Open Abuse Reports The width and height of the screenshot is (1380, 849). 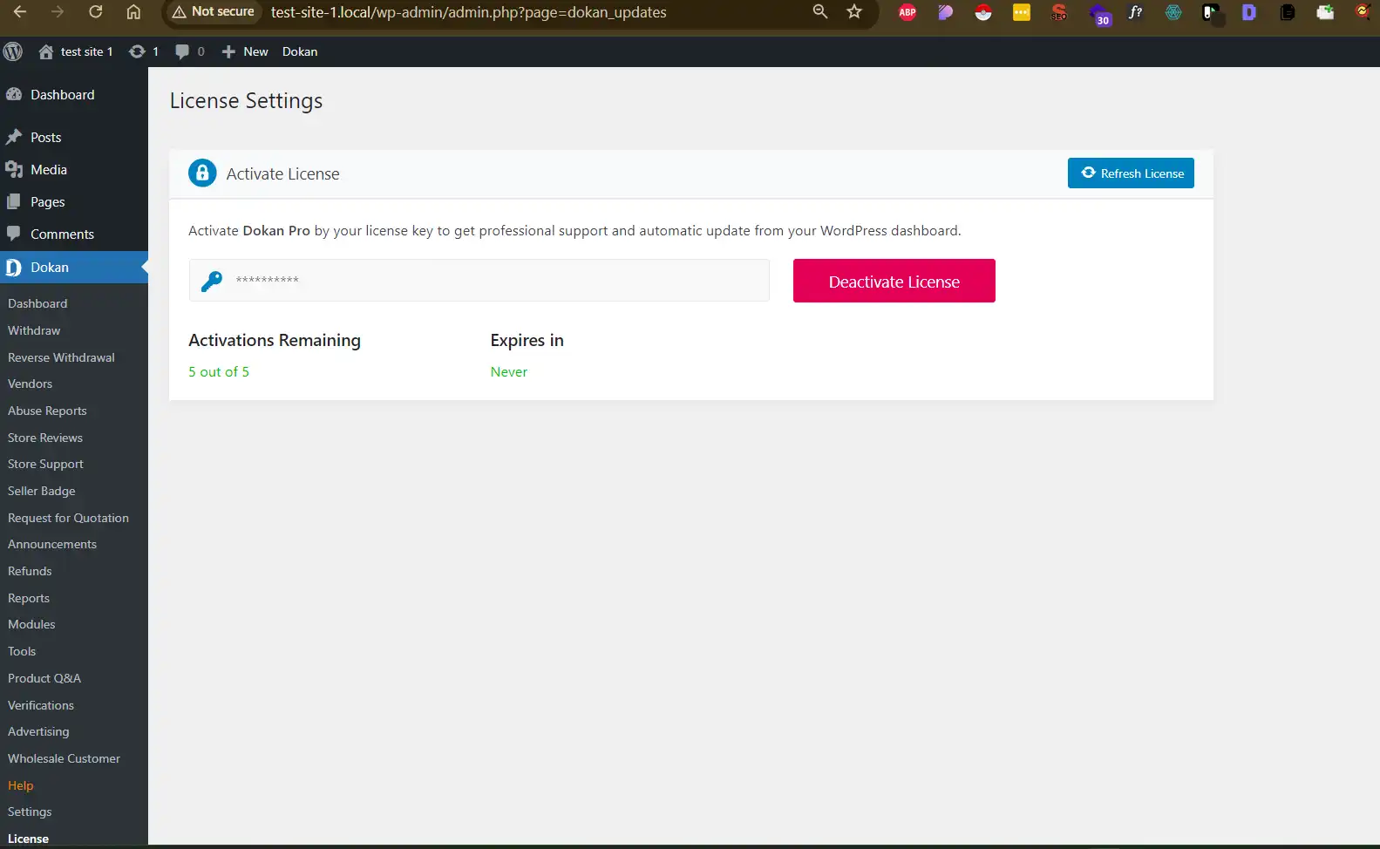click(47, 411)
